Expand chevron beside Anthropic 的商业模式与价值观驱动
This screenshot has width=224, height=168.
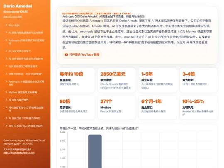pos(6,40)
